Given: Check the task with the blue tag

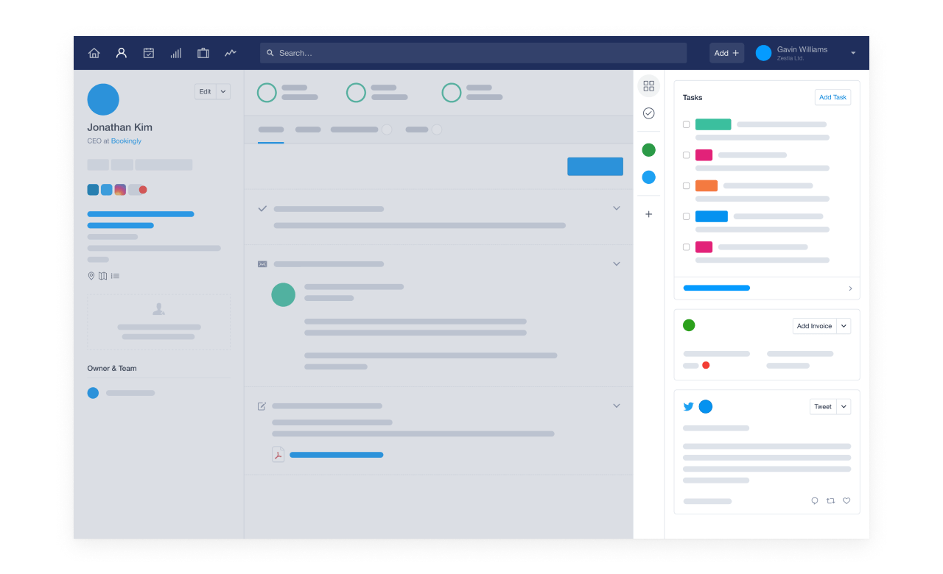Looking at the screenshot, I should pyautogui.click(x=686, y=216).
